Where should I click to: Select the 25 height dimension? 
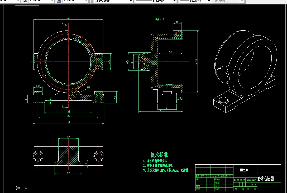tap(115, 97)
